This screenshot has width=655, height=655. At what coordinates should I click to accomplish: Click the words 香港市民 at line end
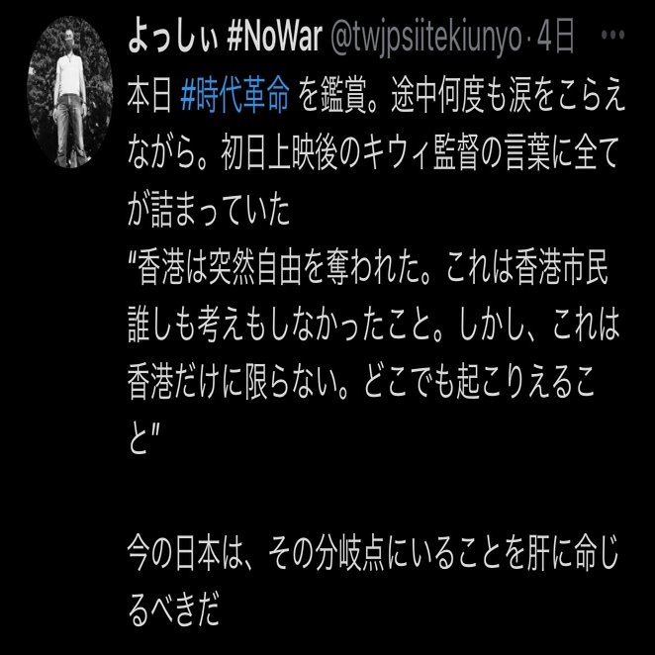tap(561, 268)
